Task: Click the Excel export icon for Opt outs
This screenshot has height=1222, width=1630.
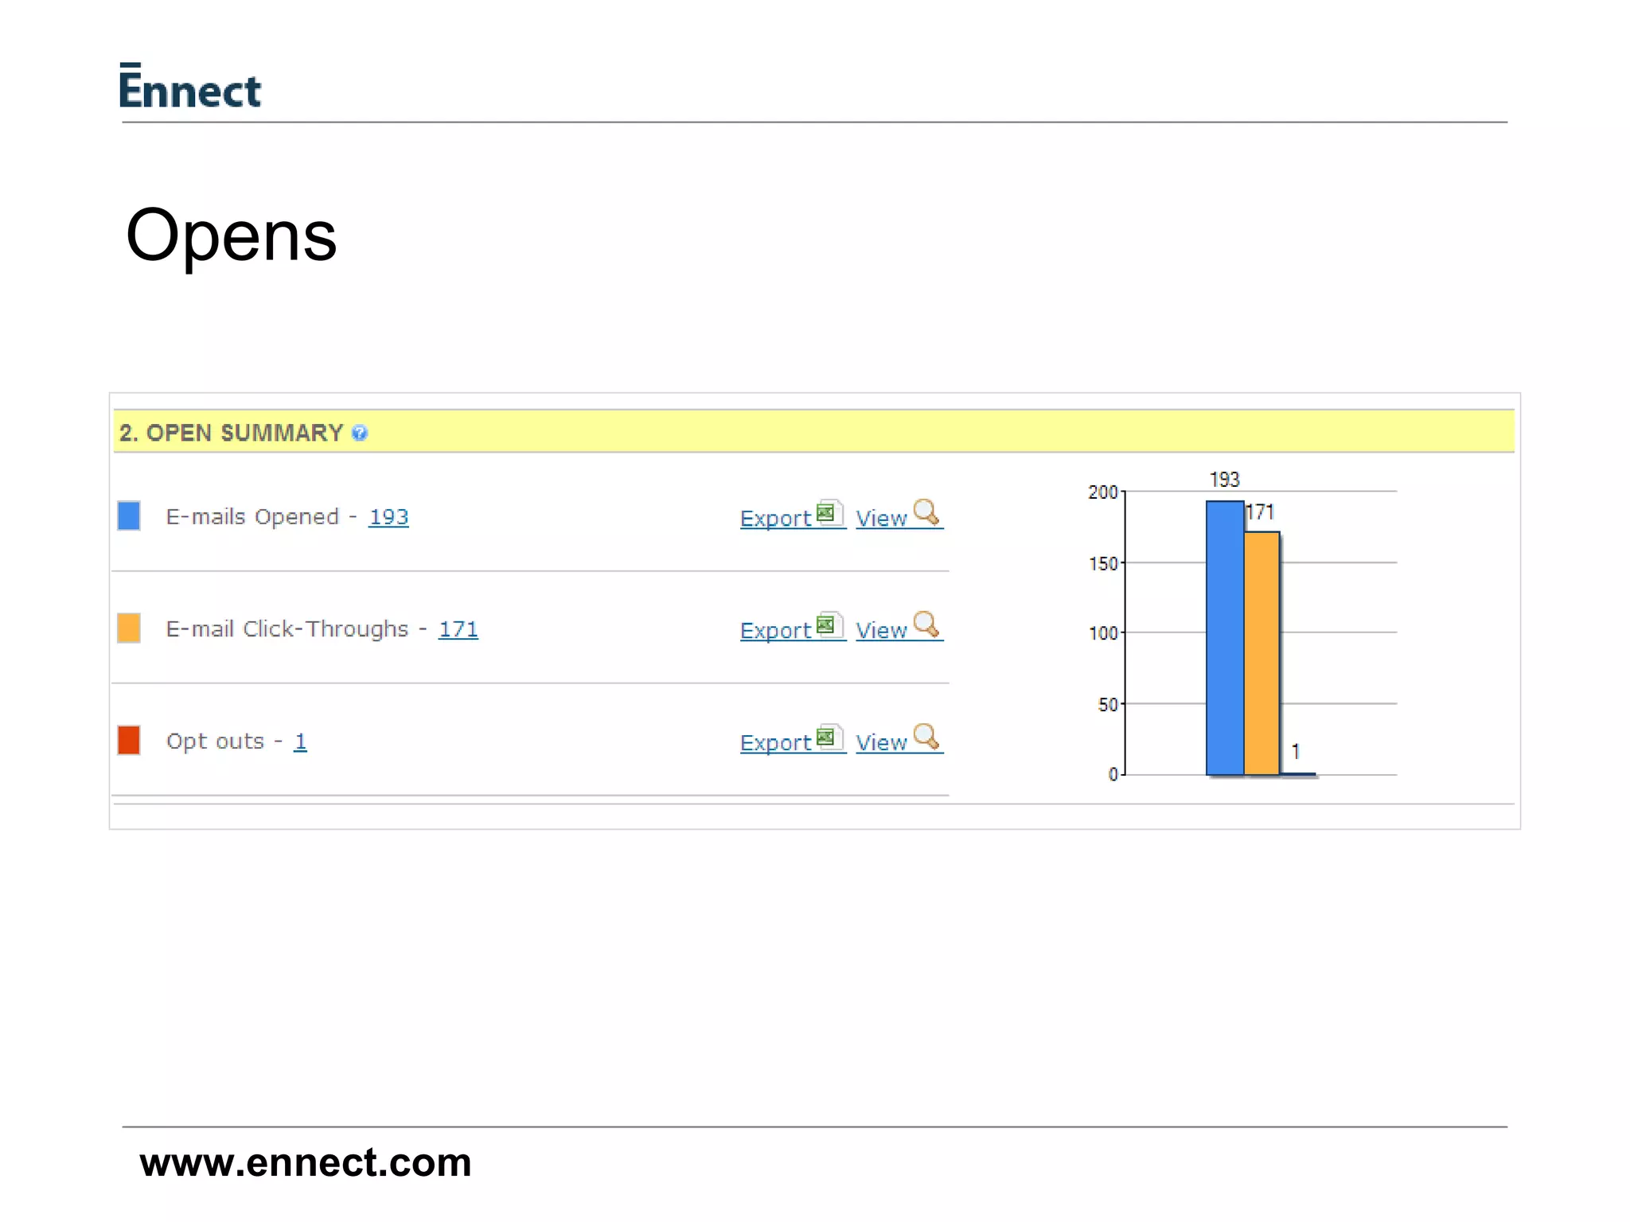Action: [829, 737]
